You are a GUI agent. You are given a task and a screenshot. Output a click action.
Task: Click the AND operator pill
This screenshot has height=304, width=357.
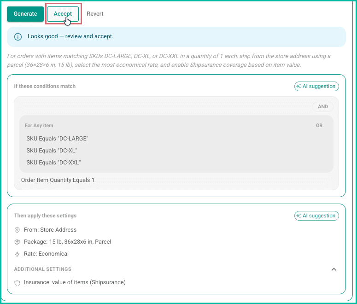point(323,106)
